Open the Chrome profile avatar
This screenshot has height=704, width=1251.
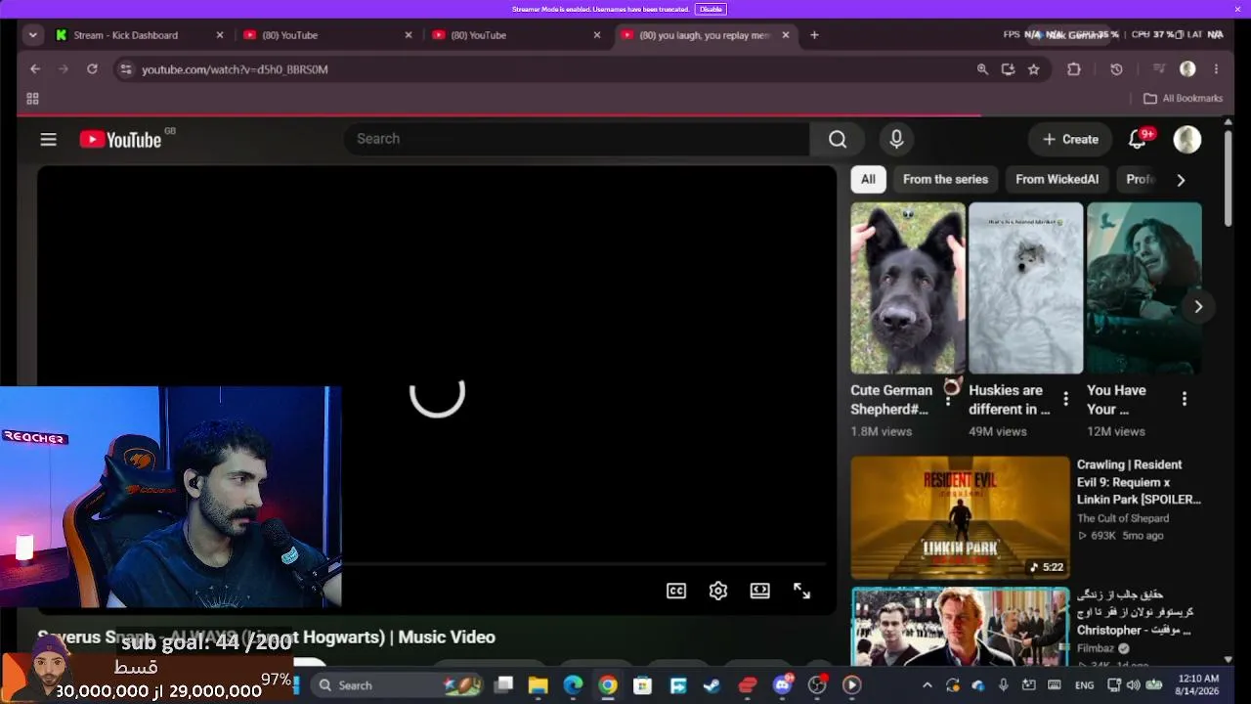click(1187, 69)
